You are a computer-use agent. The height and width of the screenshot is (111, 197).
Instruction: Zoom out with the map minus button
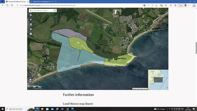coord(30,76)
